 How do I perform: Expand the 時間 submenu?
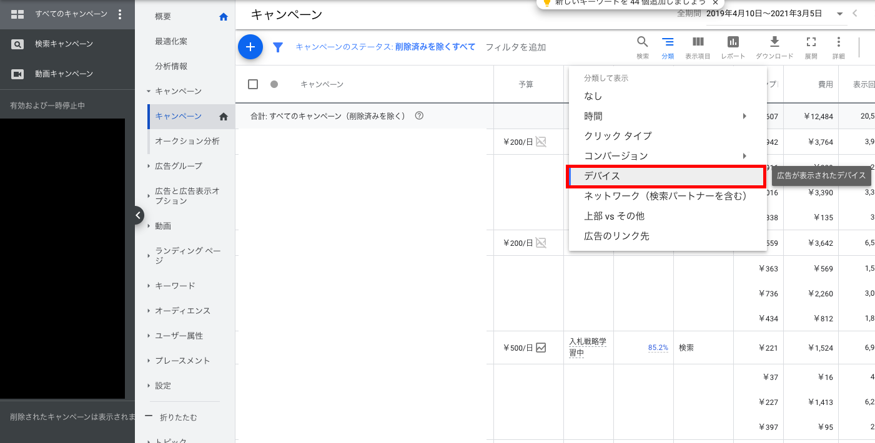[x=666, y=116]
